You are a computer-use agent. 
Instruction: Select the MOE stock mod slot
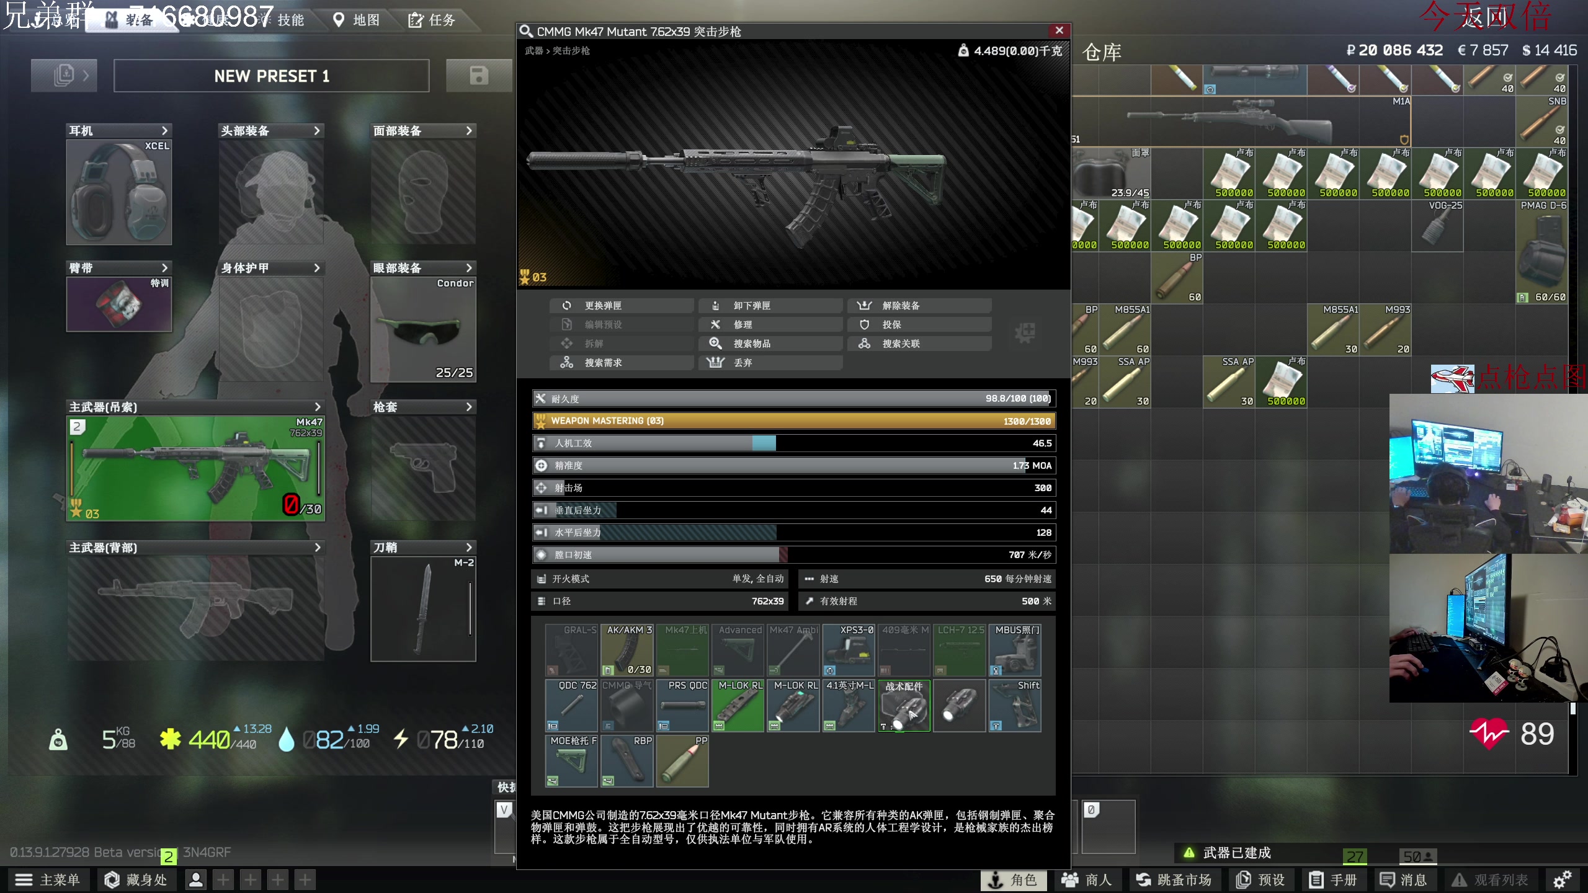571,761
